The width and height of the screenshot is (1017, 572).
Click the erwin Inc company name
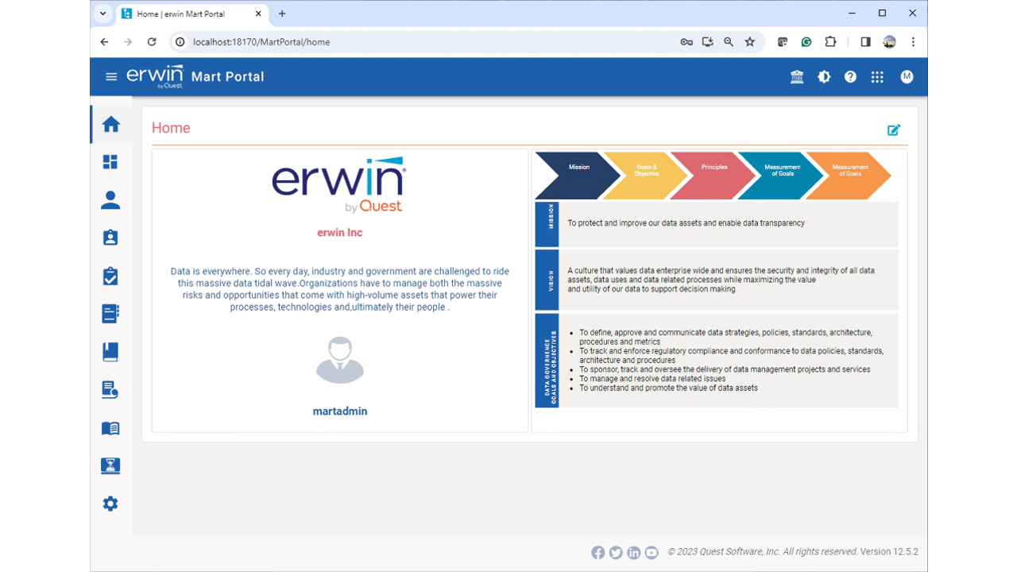(x=340, y=233)
